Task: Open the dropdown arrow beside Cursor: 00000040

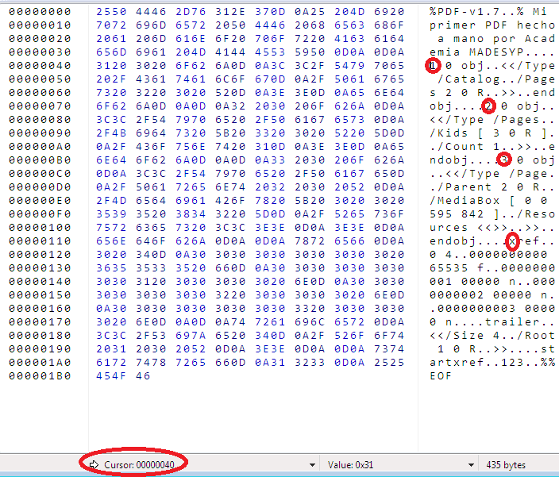Action: click(312, 465)
